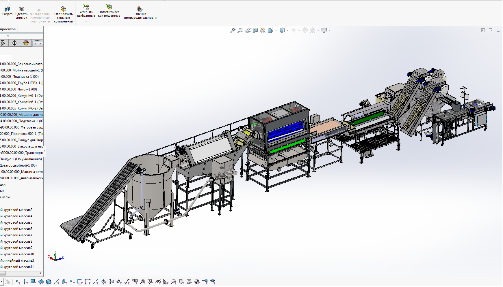Select Фетровая суш tree item
Screen dimensions: 503x287
click(x=21, y=127)
